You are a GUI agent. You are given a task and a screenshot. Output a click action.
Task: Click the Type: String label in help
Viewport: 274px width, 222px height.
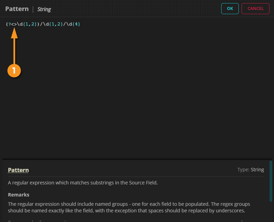click(x=251, y=170)
